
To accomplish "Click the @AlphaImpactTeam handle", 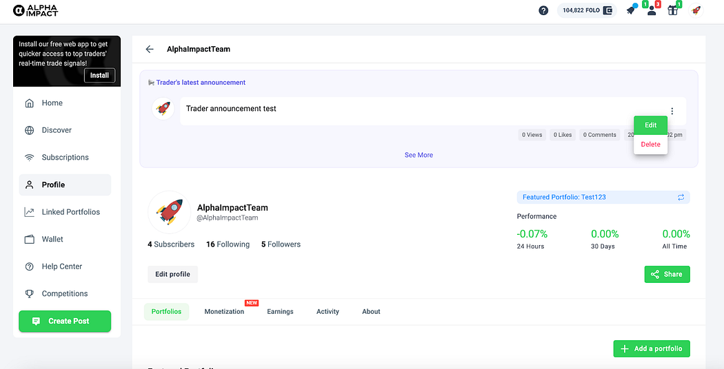I will point(228,218).
